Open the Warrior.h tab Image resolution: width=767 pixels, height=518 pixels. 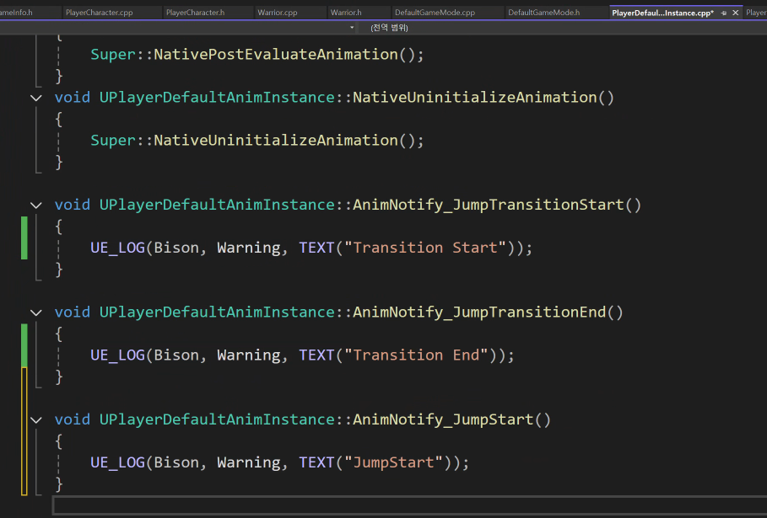[x=346, y=12]
